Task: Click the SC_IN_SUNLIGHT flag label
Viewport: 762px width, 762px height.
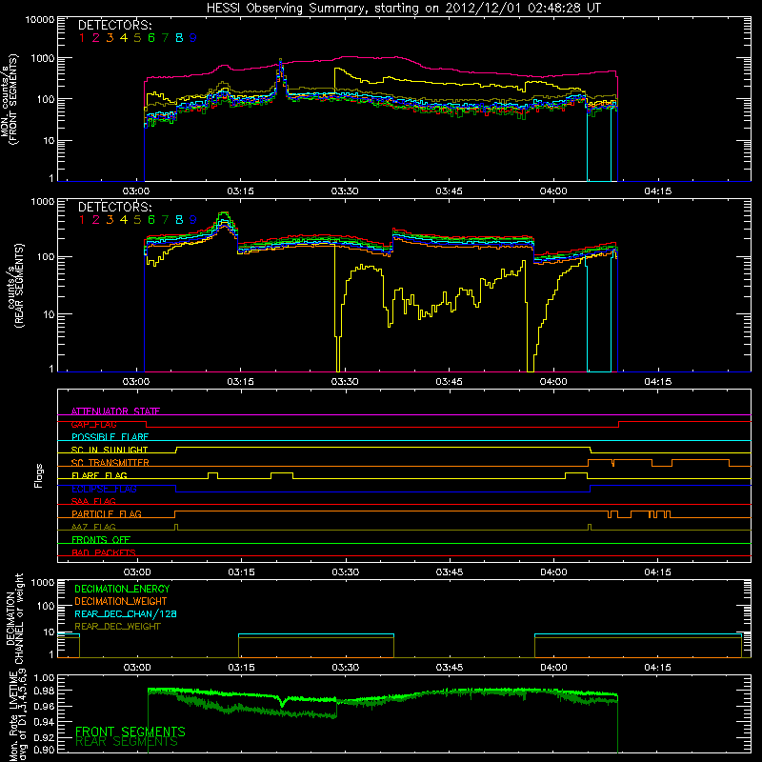Action: (110, 450)
